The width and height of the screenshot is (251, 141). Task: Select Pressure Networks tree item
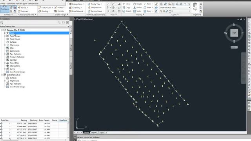click(17, 57)
